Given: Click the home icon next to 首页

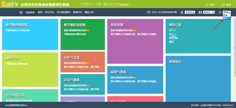Looking at the screenshot, I should click(x=207, y=5).
